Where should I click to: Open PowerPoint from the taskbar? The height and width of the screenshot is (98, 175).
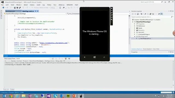[x=74, y=96]
